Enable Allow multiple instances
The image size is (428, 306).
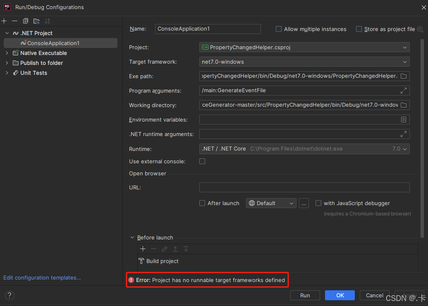tap(278, 29)
